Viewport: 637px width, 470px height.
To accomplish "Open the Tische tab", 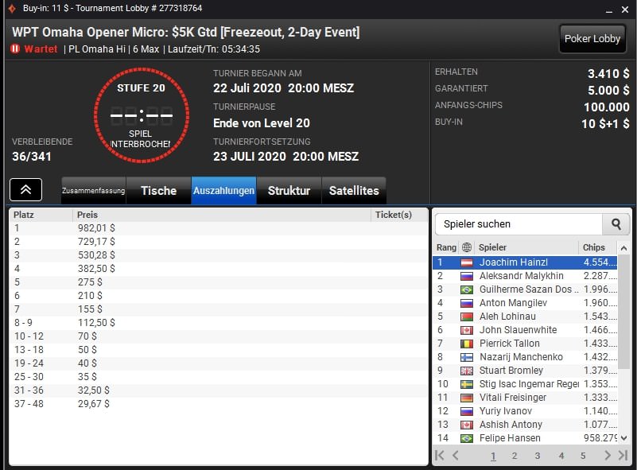I will (x=159, y=190).
